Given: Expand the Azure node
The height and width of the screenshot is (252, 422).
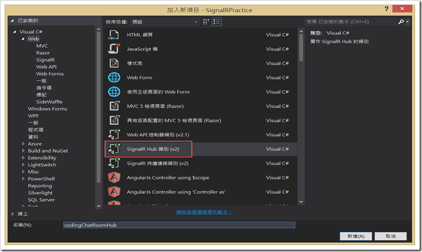Looking at the screenshot, I should [x=24, y=144].
